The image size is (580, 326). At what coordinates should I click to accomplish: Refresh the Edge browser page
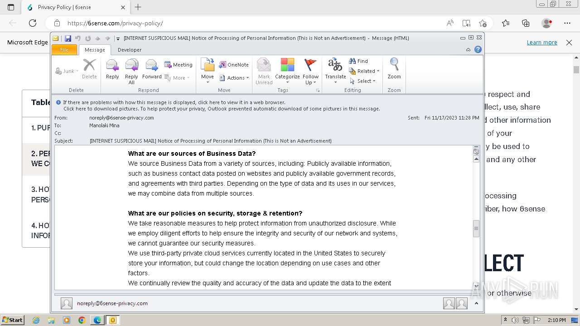coord(33,23)
